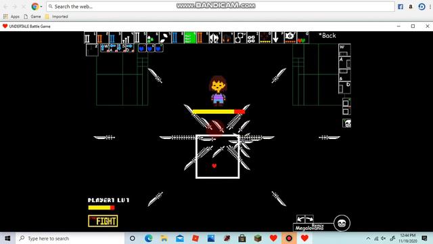Screen dimensions: 433x244
Task: Open the Minecraft block icon in taskbar
Action: pyautogui.click(x=258, y=238)
